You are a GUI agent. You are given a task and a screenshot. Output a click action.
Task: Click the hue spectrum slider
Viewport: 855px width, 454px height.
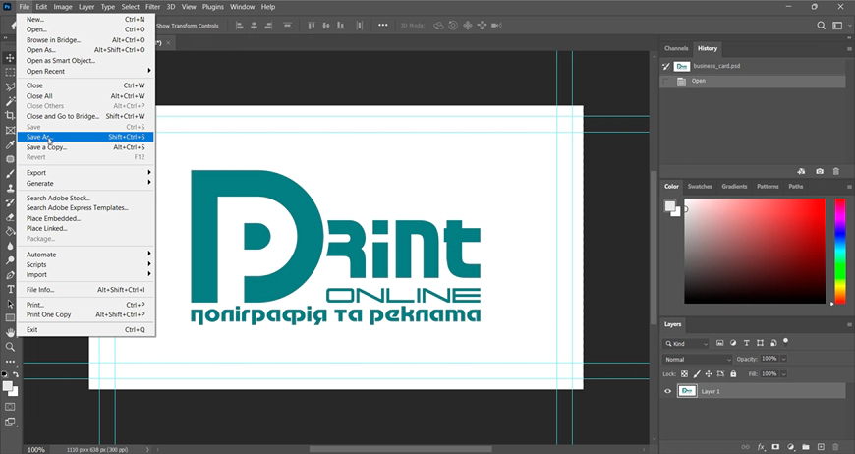point(840,251)
